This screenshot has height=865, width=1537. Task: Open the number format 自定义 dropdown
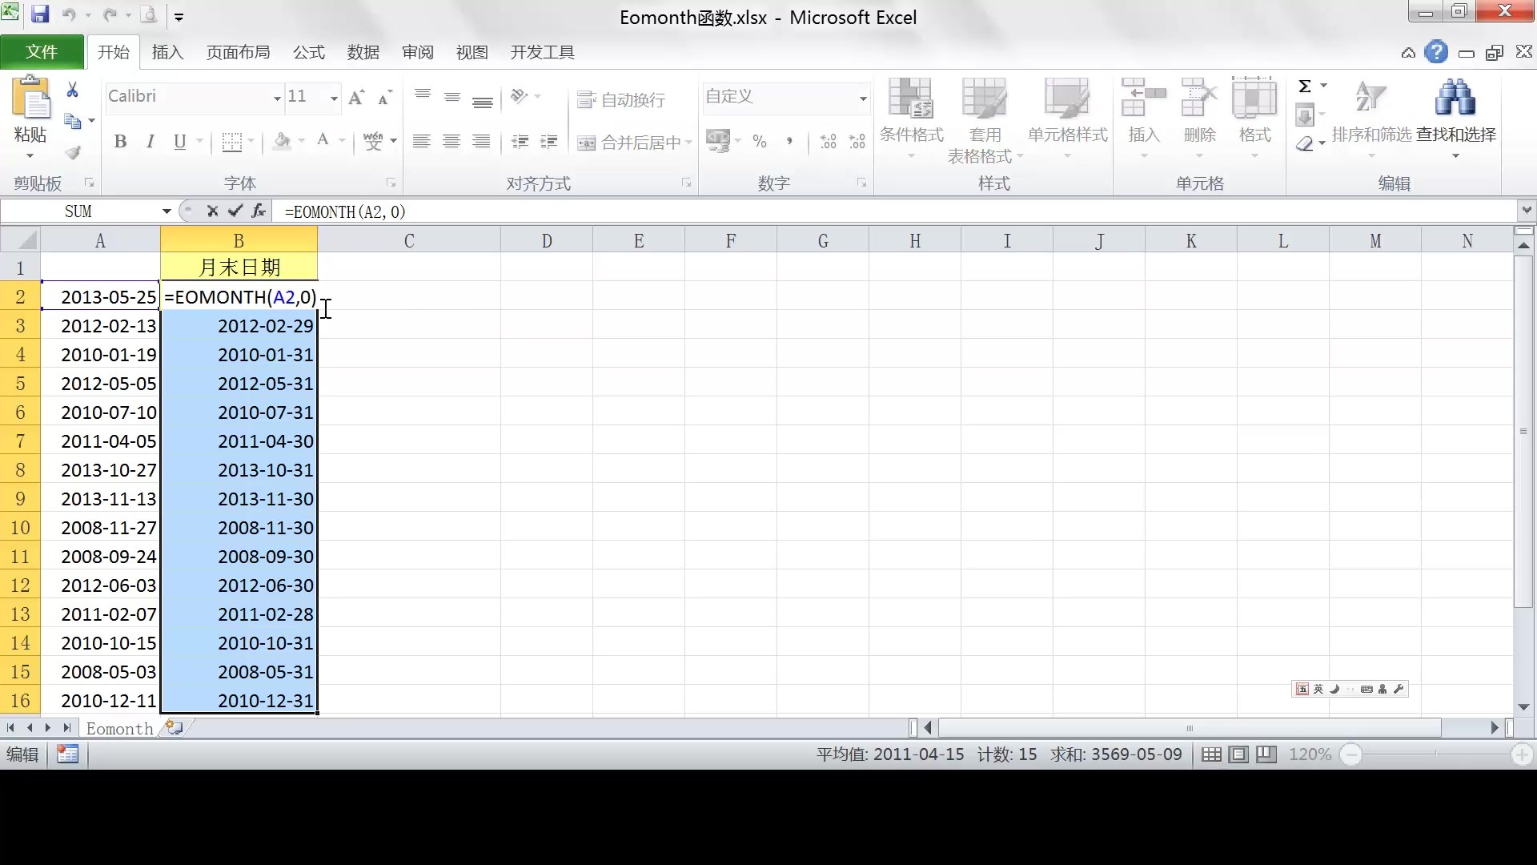[x=863, y=98]
